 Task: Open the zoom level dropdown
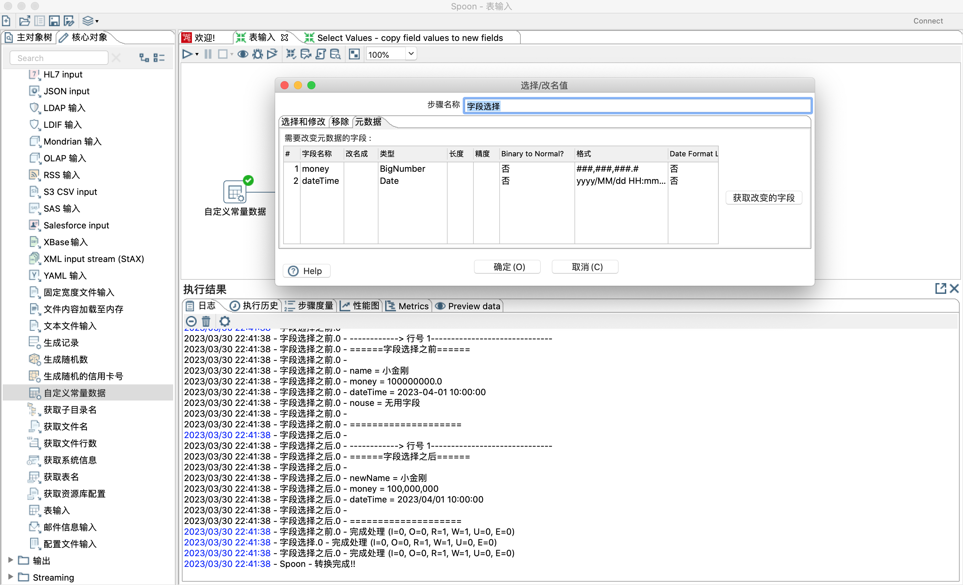point(411,54)
